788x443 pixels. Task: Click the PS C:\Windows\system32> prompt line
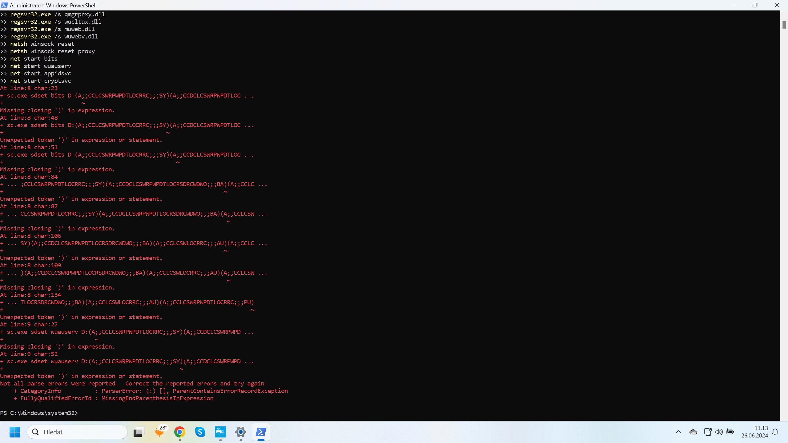(39, 413)
